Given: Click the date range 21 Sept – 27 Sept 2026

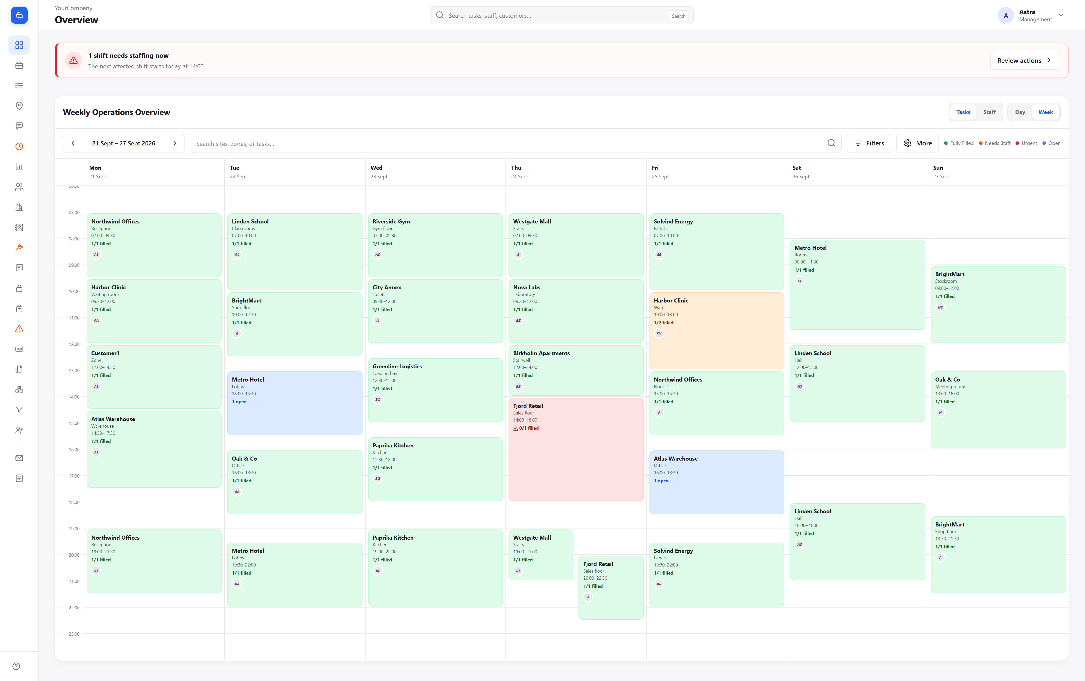Looking at the screenshot, I should tap(123, 143).
